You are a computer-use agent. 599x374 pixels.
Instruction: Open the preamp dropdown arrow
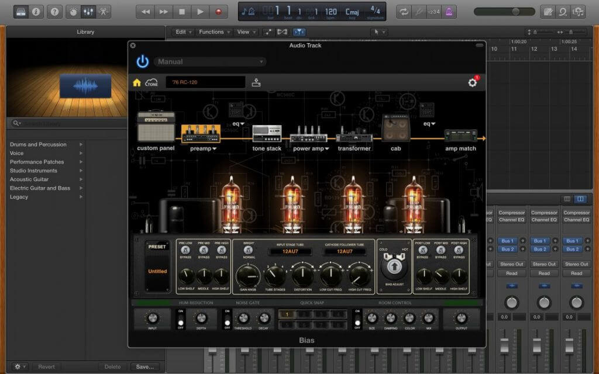click(x=214, y=149)
